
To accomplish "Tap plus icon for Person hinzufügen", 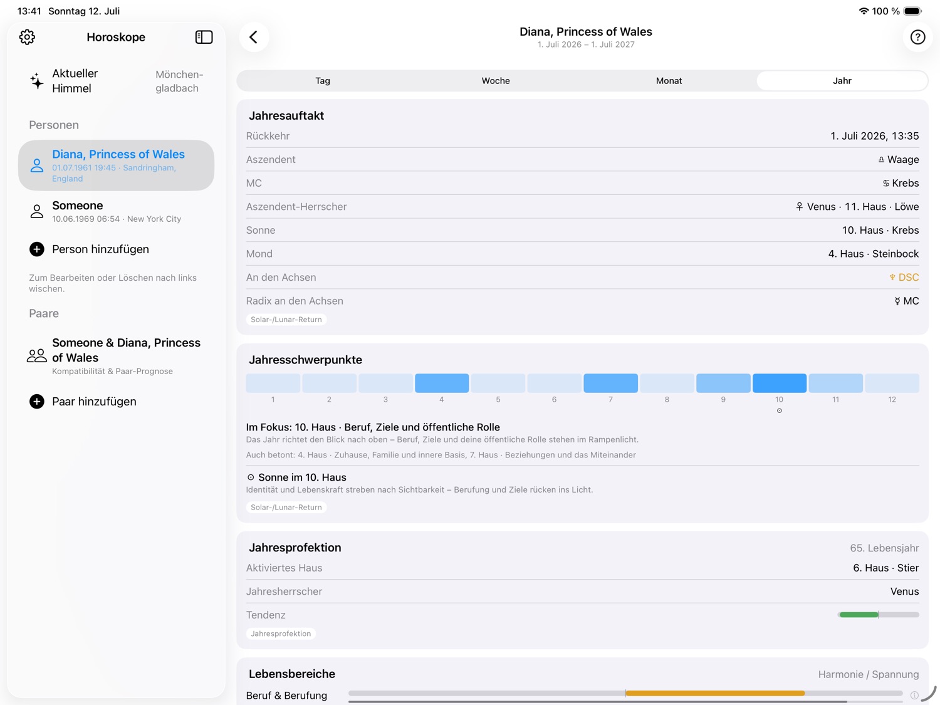I will point(37,249).
